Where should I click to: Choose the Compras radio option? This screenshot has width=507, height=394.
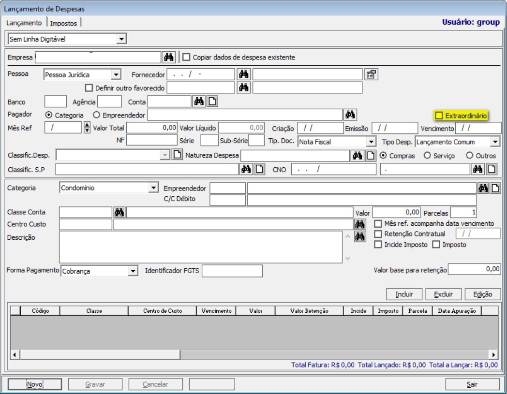click(x=383, y=156)
